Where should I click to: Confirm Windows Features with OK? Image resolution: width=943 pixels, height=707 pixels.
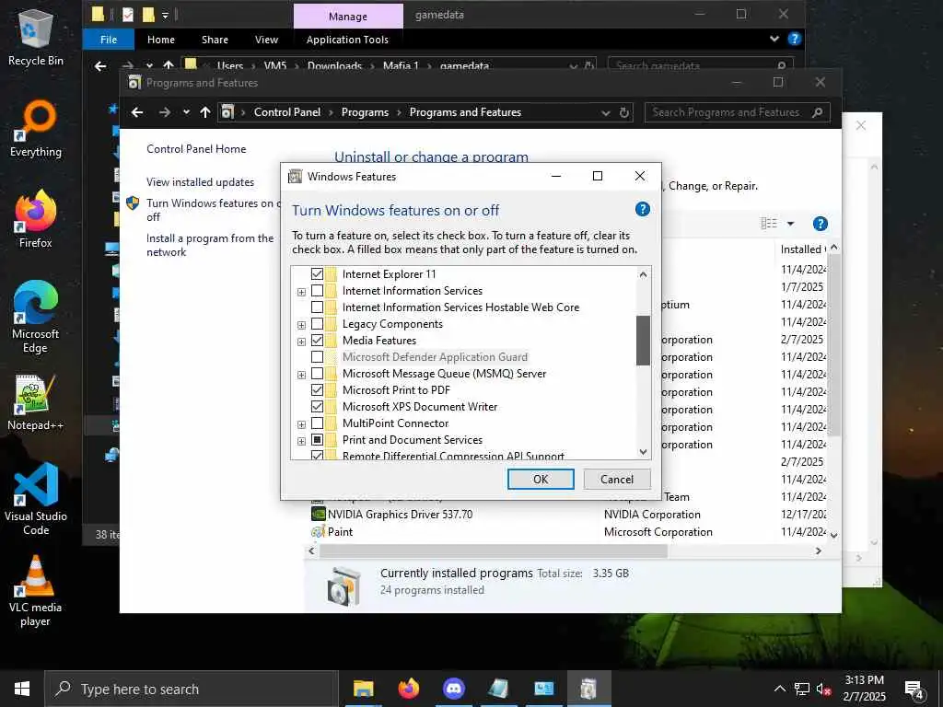[x=541, y=479]
